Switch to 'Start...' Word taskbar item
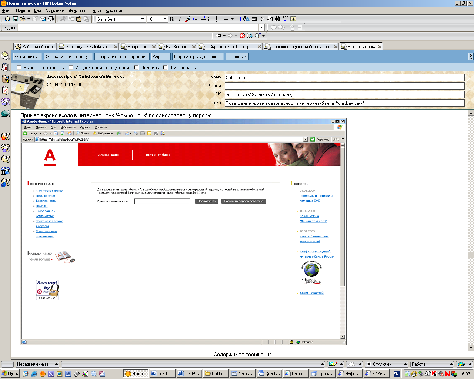The width and height of the screenshot is (474, 379). [163, 373]
